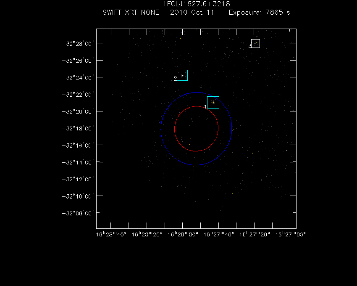
Task: Click the 16h28m00s right ascension label
Action: pyautogui.click(x=183, y=234)
